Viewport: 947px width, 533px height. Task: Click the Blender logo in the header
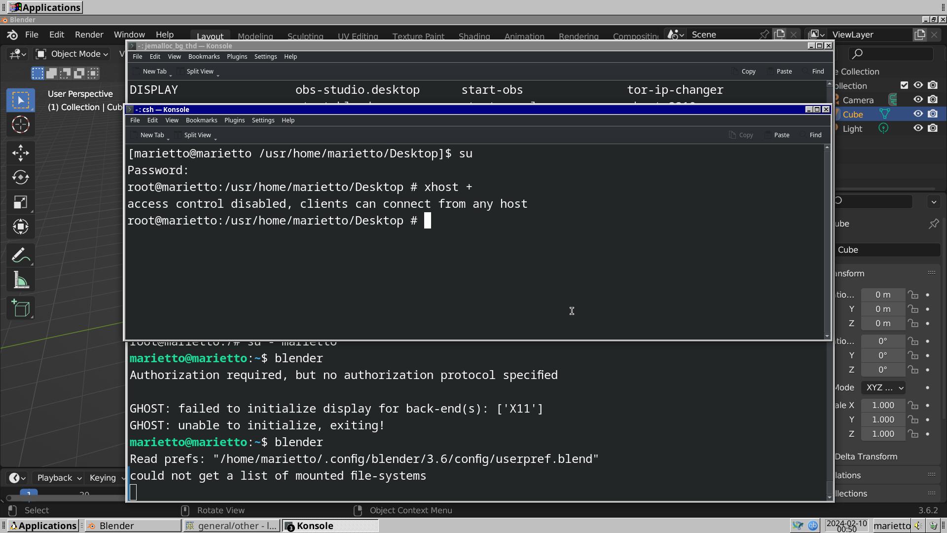(x=12, y=35)
